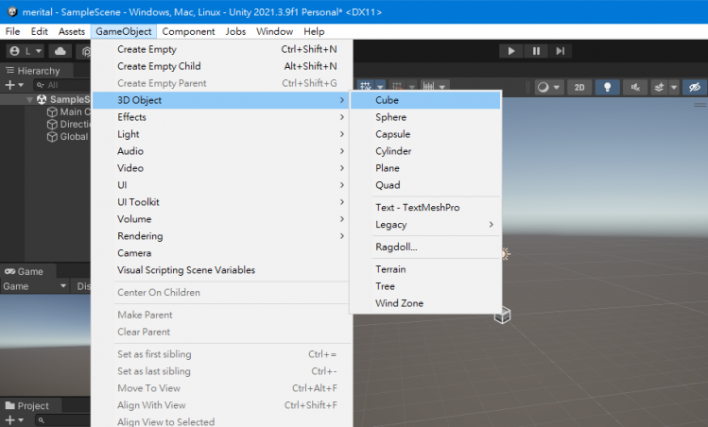
Task: Click the Project create plus button
Action: (x=14, y=420)
